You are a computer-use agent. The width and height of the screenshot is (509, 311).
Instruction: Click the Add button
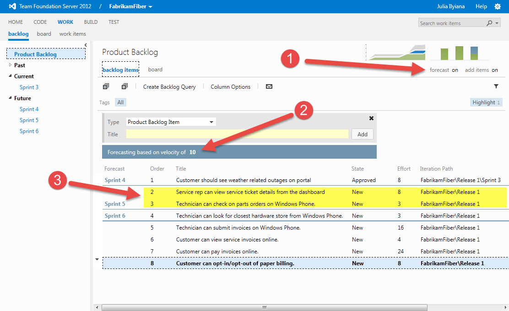[x=362, y=134]
